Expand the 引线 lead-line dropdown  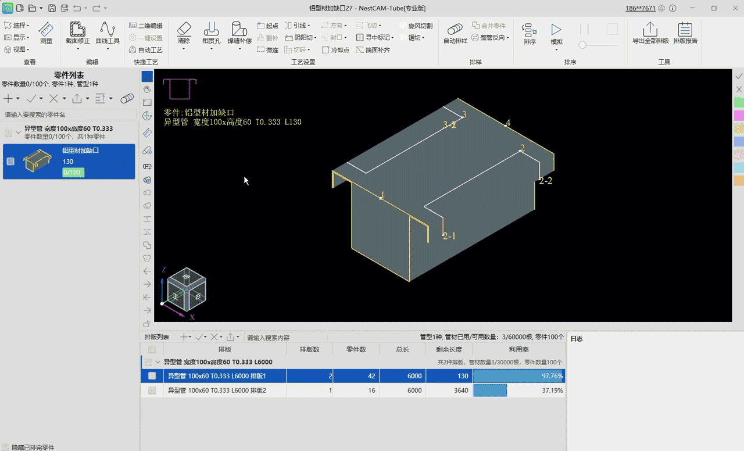[x=298, y=26]
